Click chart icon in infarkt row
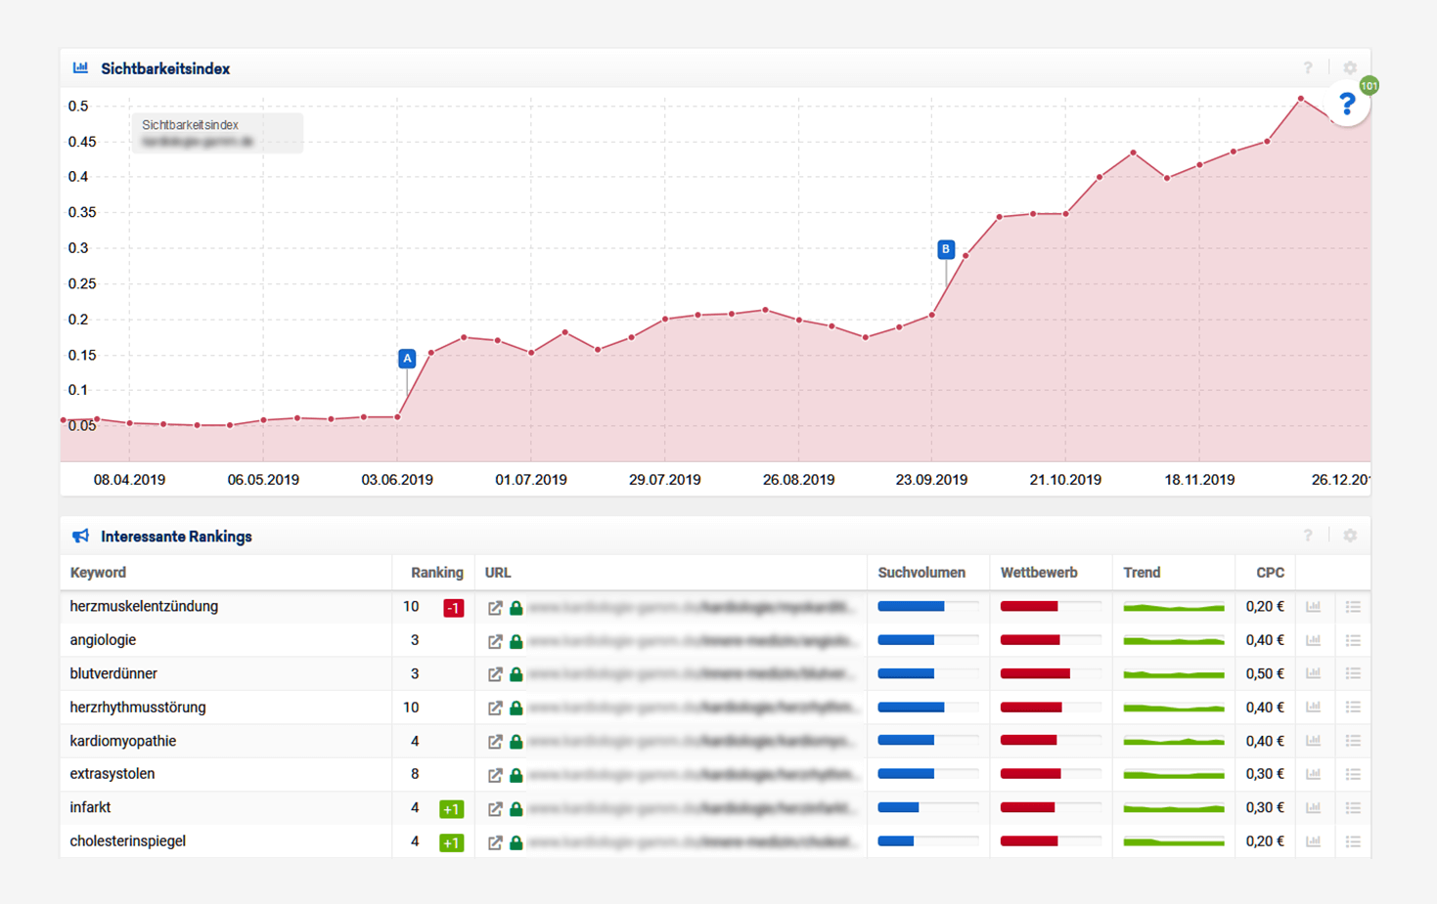The image size is (1437, 904). click(x=1314, y=808)
